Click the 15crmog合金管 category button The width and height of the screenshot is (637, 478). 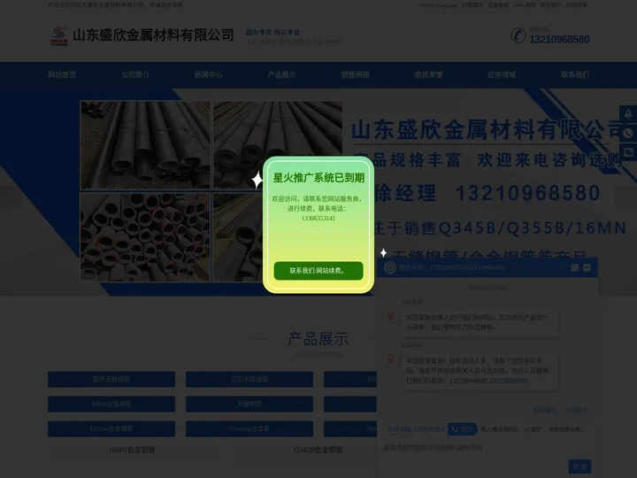pos(249,428)
